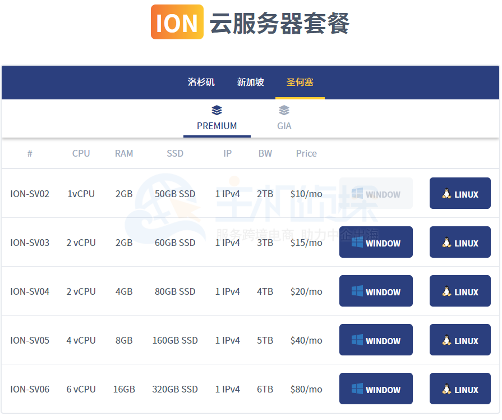Image resolution: width=502 pixels, height=420 pixels.
Task: Click the LINUX button for ION-SV04
Action: [460, 291]
